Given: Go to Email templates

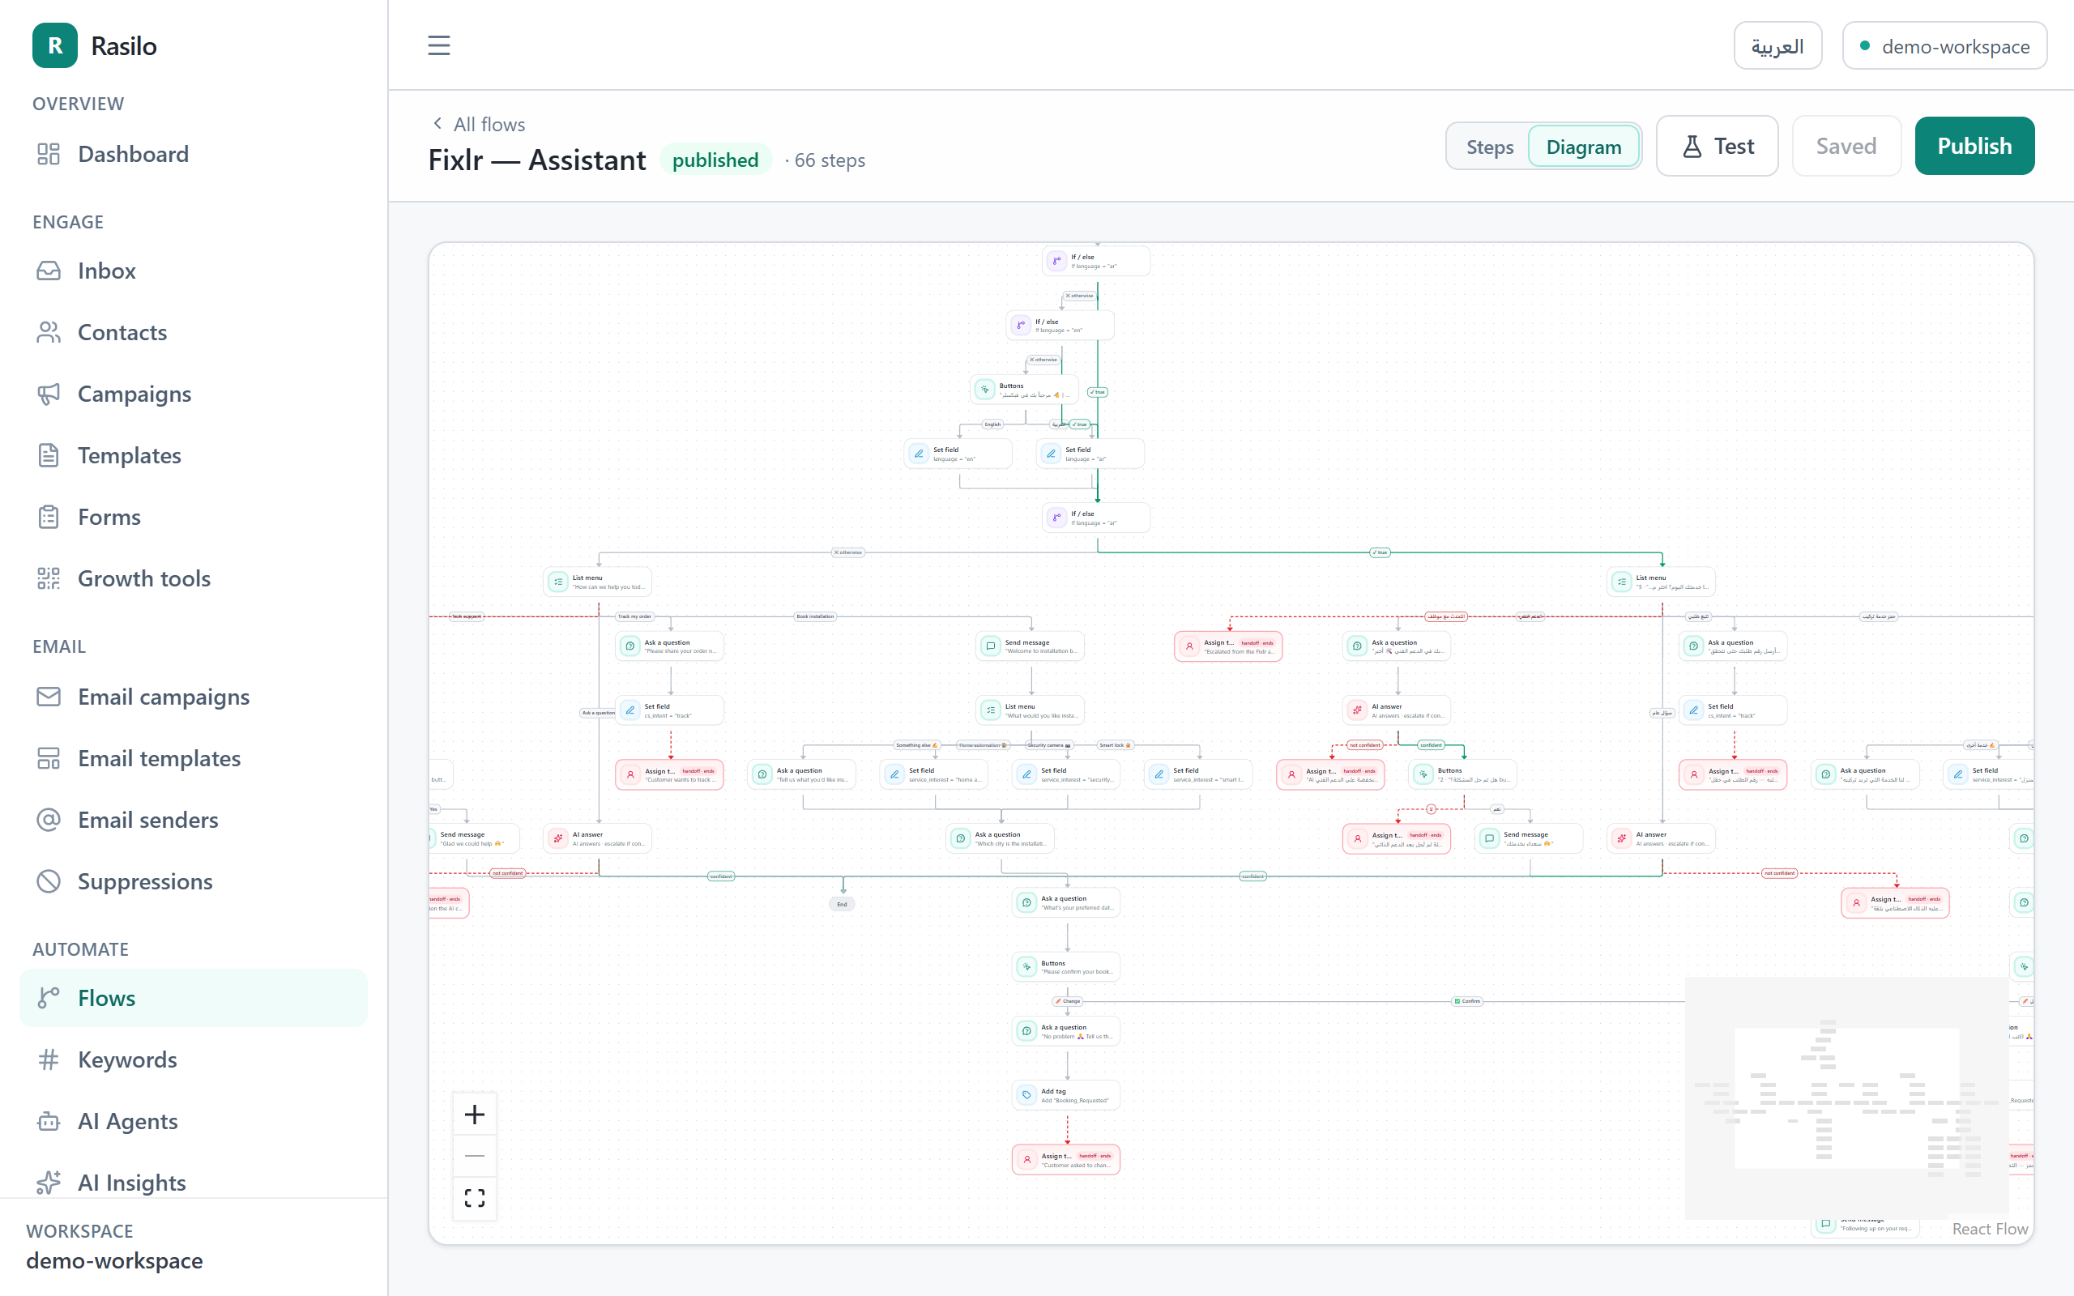Looking at the screenshot, I should point(193,759).
